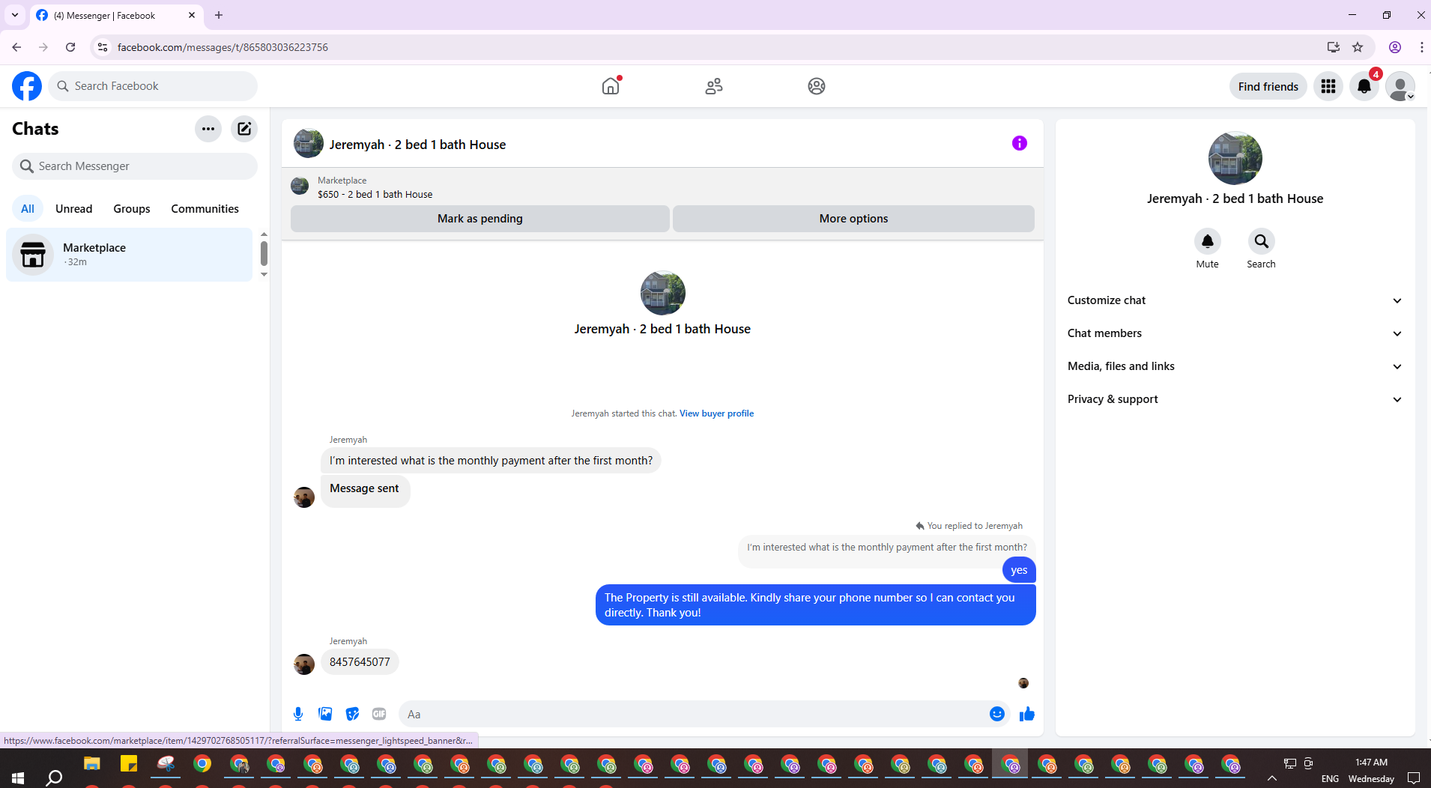Click the 8457645077 message bubble
Viewport: 1431px width, 788px height.
[x=360, y=662]
